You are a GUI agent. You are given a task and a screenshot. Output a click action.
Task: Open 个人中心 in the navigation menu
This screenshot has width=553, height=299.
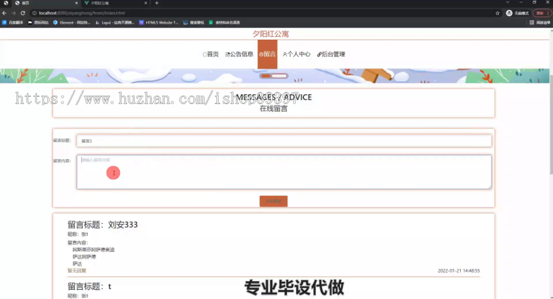click(297, 54)
